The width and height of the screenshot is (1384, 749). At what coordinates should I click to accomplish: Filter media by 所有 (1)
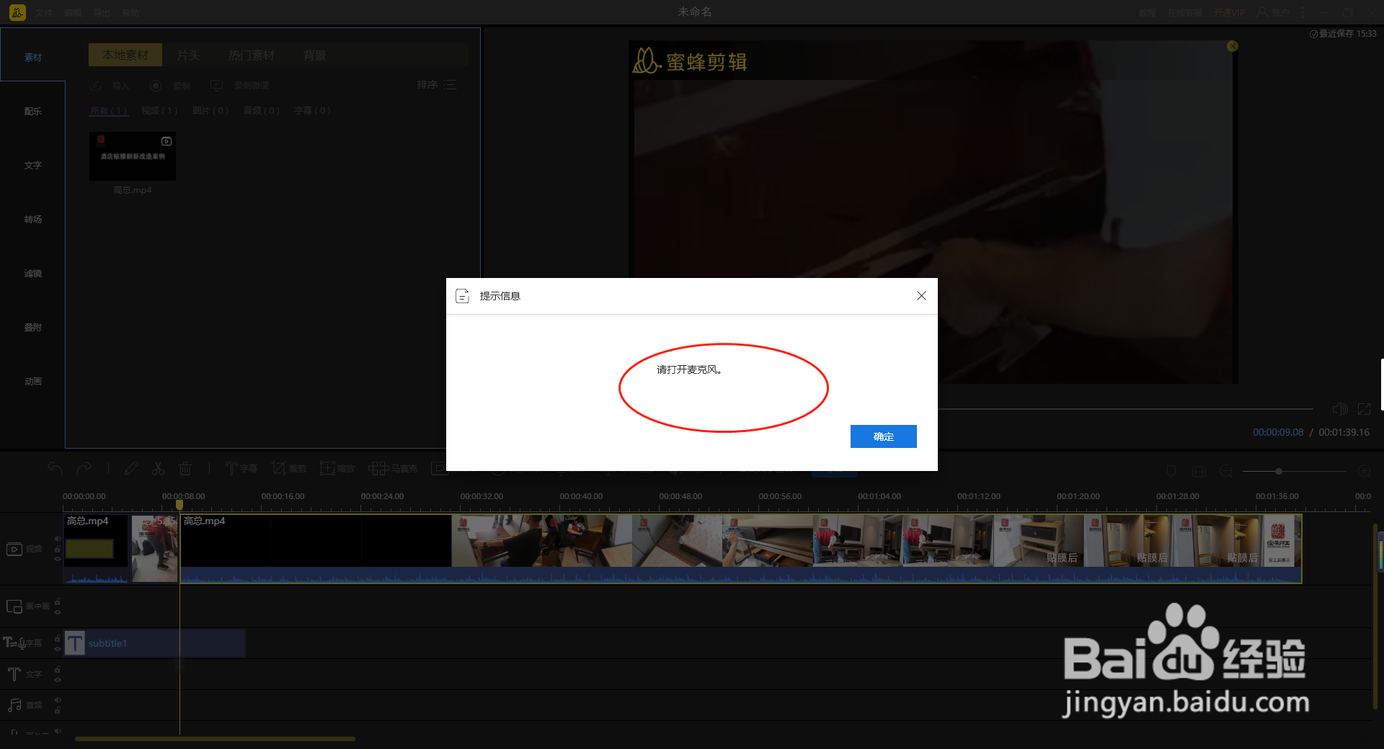tap(109, 111)
